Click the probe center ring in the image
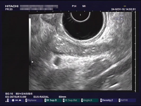Viewport: 141px width, 106px height. tap(81, 17)
